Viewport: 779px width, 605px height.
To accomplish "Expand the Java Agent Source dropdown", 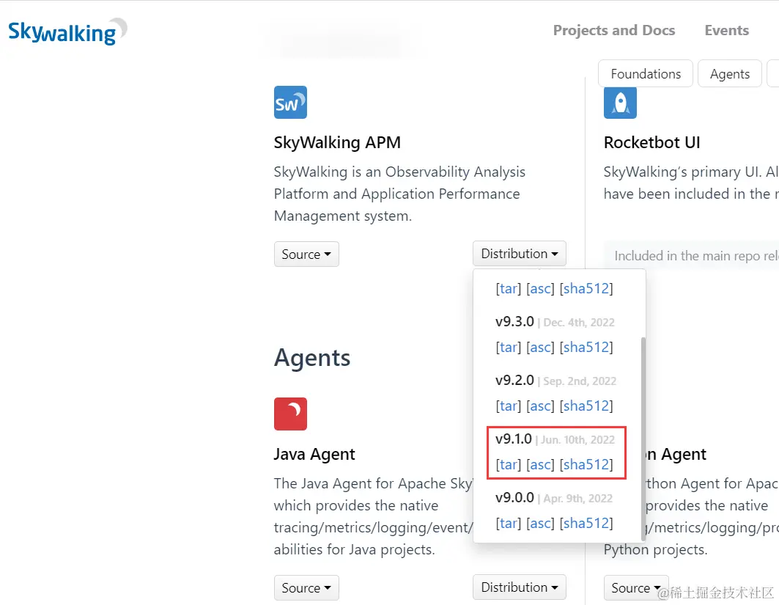I will (x=306, y=587).
